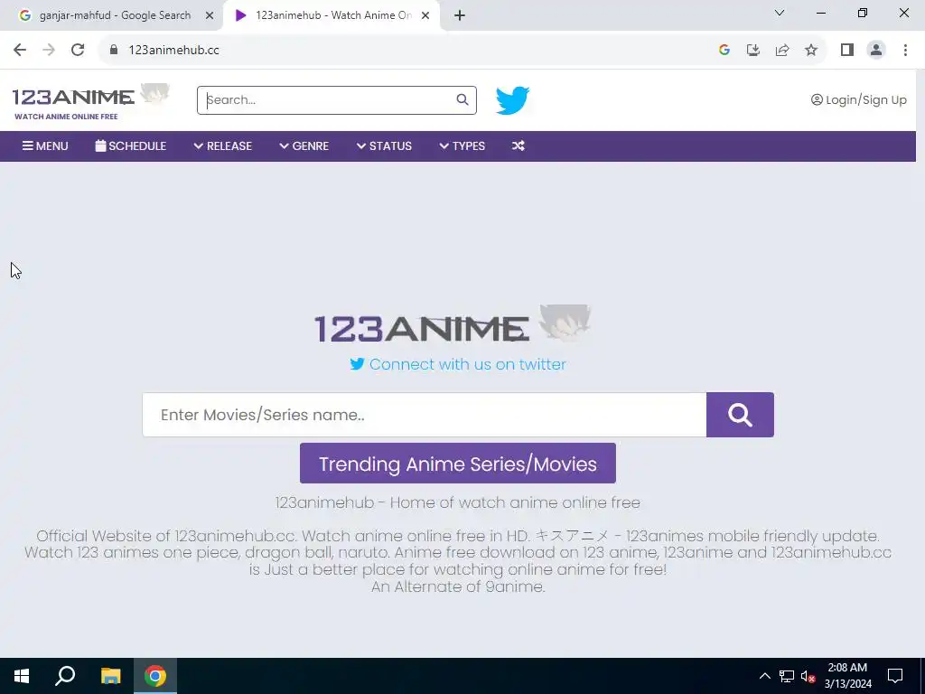The width and height of the screenshot is (925, 694).
Task: Click Login/Sign Up link
Action: 858,99
